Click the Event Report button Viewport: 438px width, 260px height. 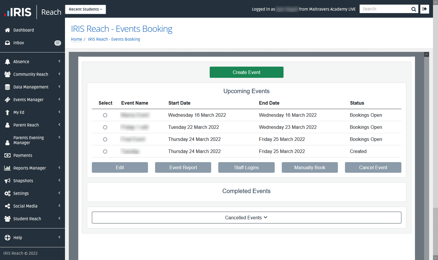click(183, 167)
